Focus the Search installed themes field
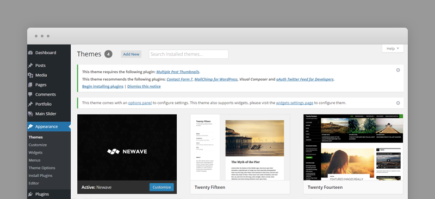Viewport: 435px width, 199px height. pyautogui.click(x=189, y=54)
